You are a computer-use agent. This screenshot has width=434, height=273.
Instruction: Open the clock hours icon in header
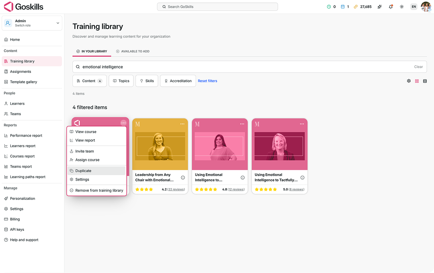(329, 7)
